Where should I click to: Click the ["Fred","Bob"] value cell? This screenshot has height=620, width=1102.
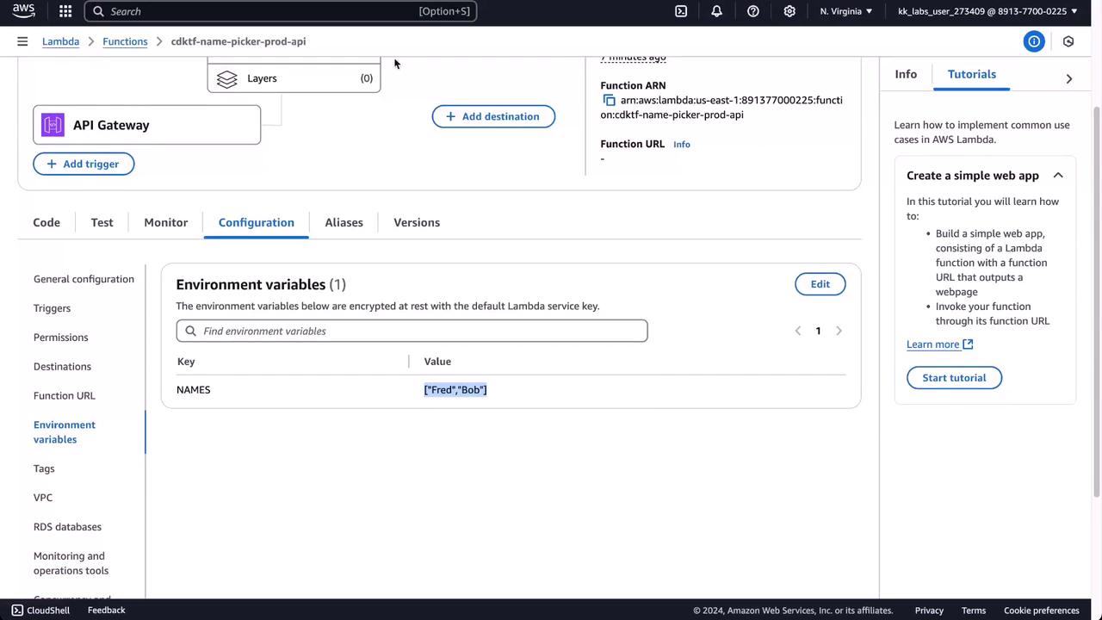(x=455, y=390)
